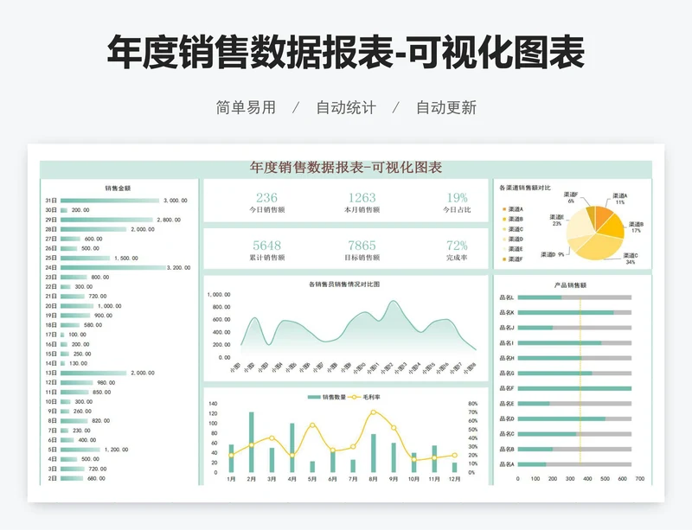Click the 目标销售额 value 7865
The height and width of the screenshot is (530, 692).
[x=362, y=246]
